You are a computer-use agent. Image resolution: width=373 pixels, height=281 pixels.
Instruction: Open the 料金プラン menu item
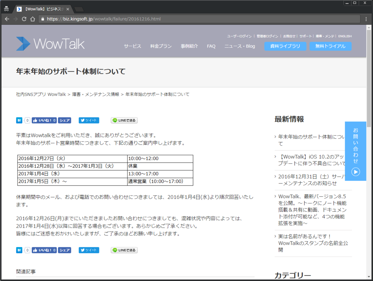pyautogui.click(x=161, y=46)
